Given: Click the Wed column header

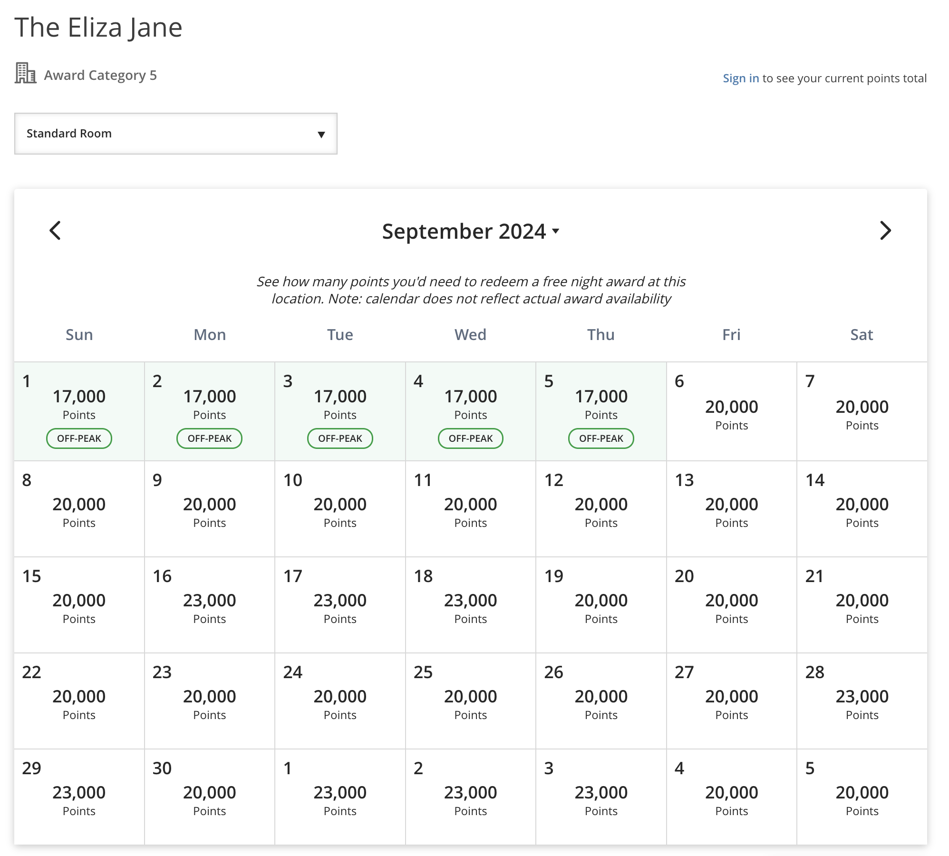Looking at the screenshot, I should click(x=471, y=335).
